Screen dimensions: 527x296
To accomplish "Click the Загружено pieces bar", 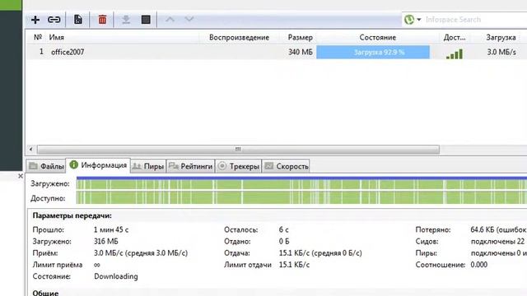I will click(301, 184).
